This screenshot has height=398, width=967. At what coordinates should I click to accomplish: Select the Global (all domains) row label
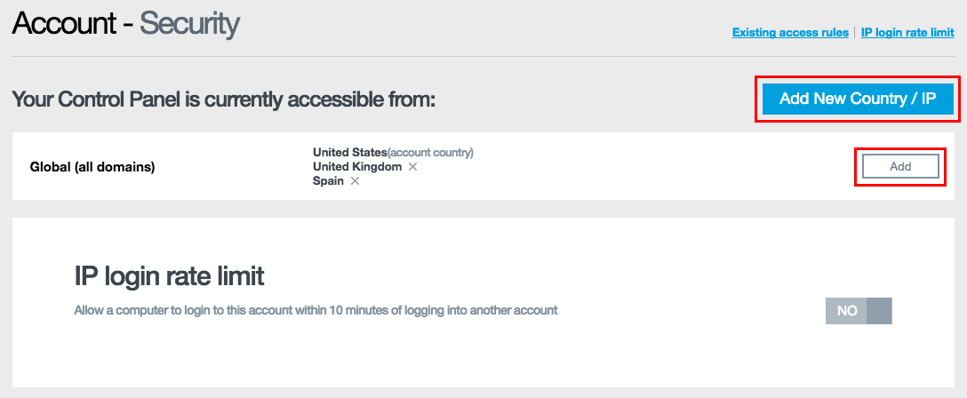[x=92, y=166]
